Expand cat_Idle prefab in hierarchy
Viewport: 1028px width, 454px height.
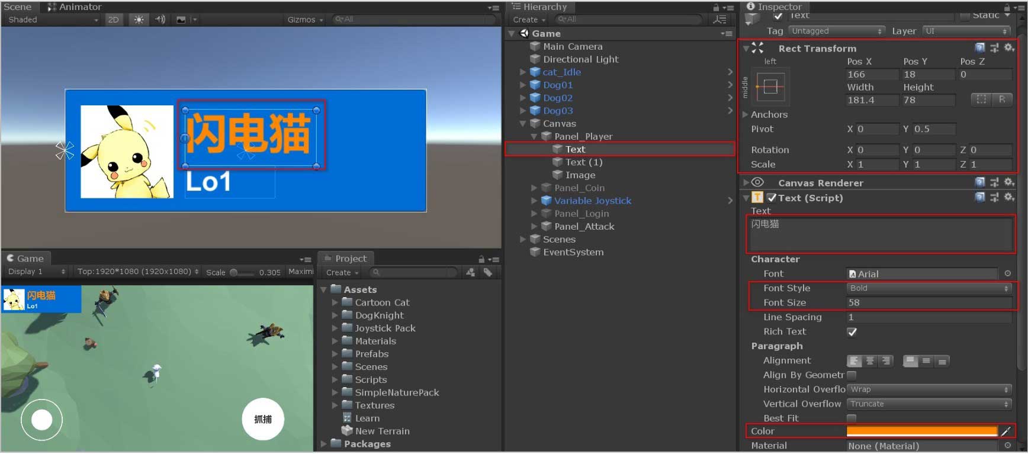coord(523,72)
